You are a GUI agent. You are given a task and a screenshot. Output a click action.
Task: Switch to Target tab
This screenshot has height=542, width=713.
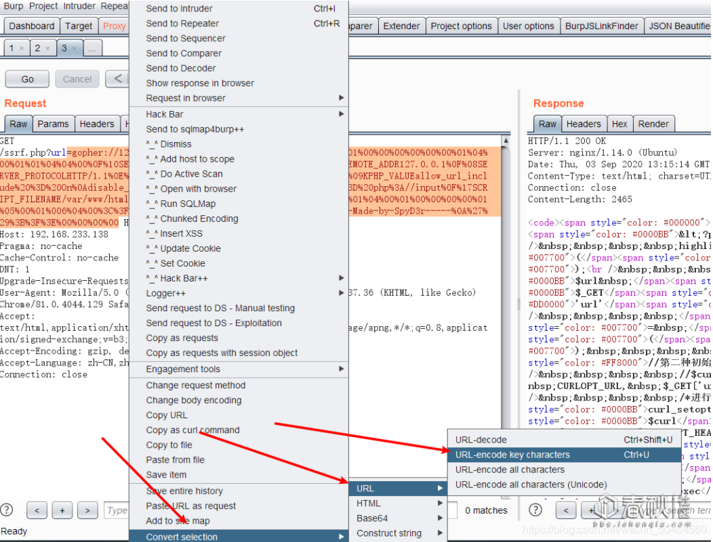79,26
